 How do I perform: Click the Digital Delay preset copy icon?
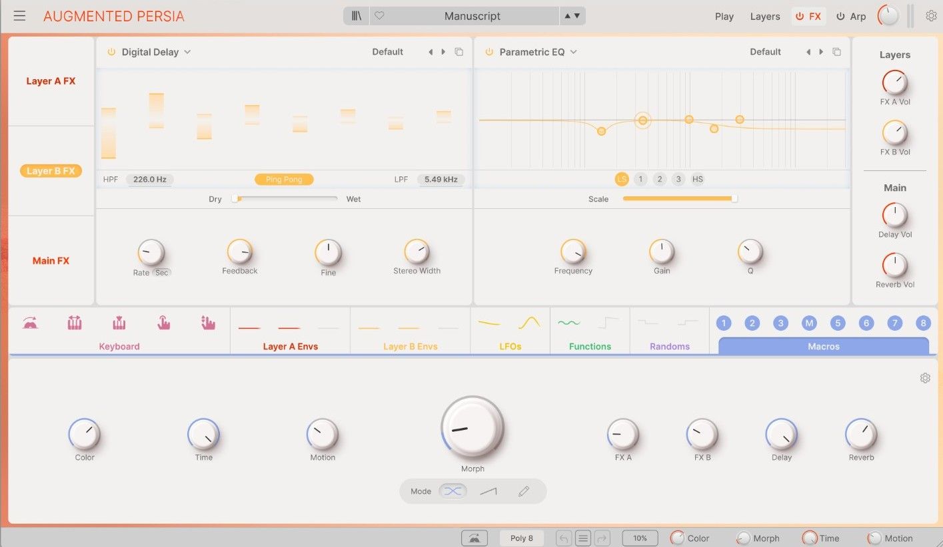(459, 51)
